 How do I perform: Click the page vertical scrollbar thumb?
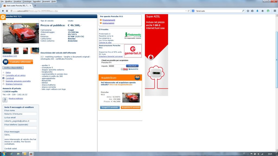coord(277,60)
